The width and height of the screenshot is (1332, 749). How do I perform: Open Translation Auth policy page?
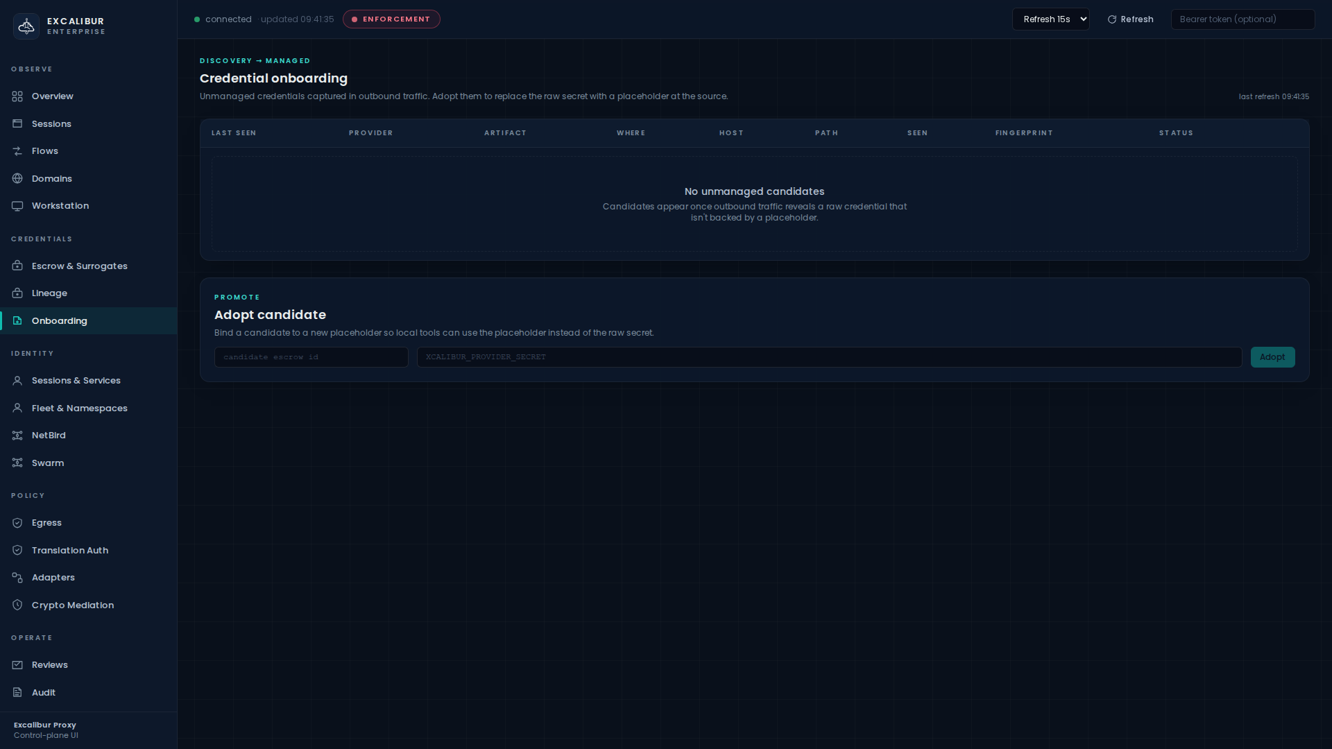[x=69, y=551]
